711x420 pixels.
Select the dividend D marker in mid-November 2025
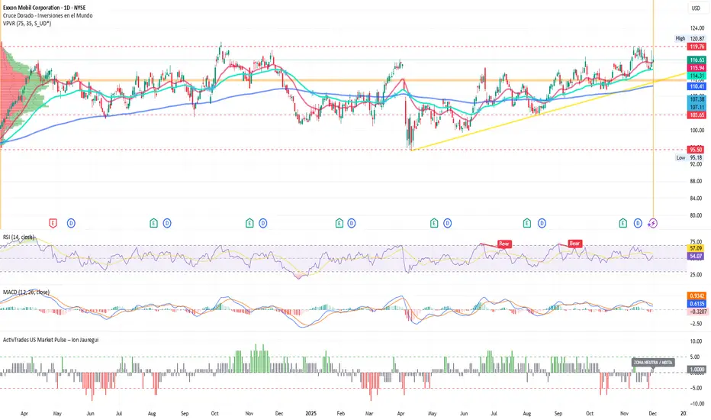[x=638, y=223]
